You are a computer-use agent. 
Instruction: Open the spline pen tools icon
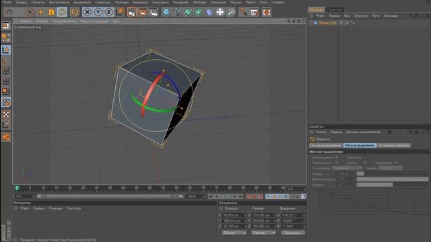click(176, 12)
